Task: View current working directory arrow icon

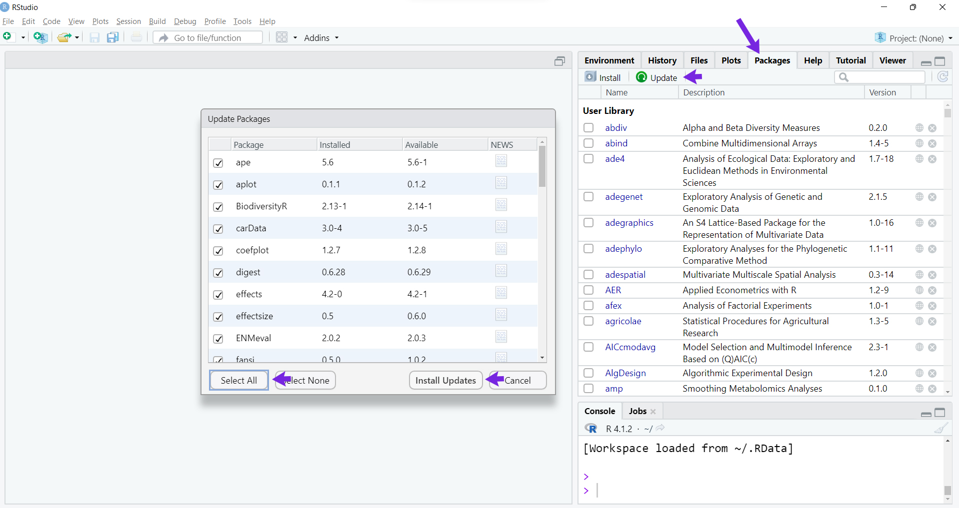Action: [660, 428]
